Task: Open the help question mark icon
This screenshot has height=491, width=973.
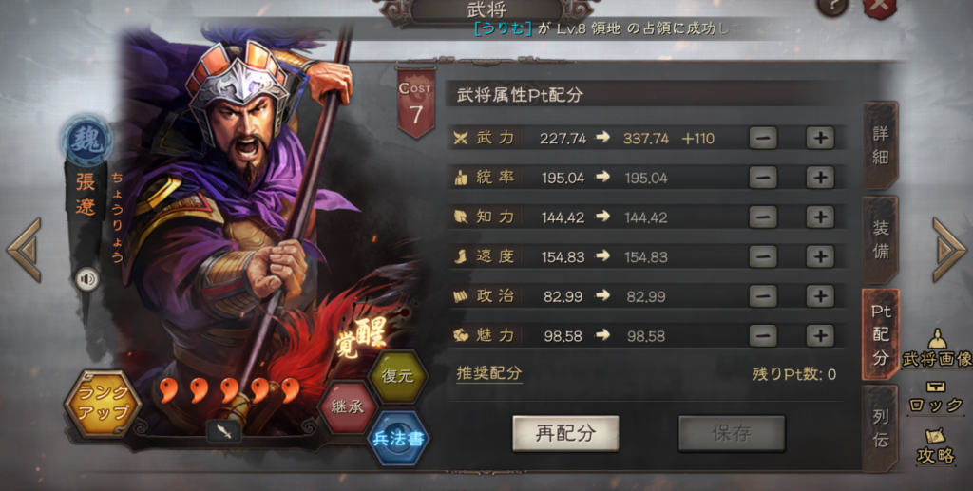Action: click(x=833, y=7)
